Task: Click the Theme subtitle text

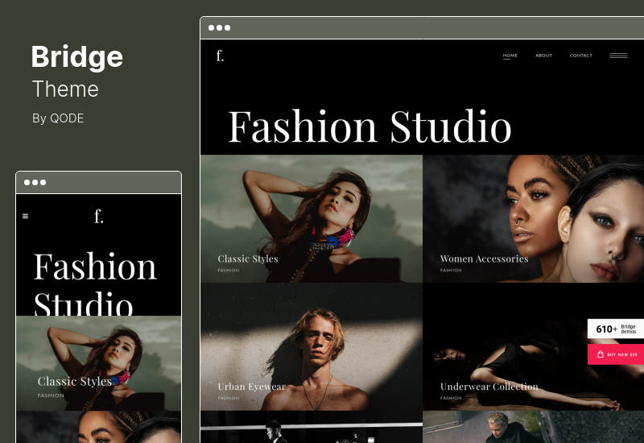Action: coord(65,89)
